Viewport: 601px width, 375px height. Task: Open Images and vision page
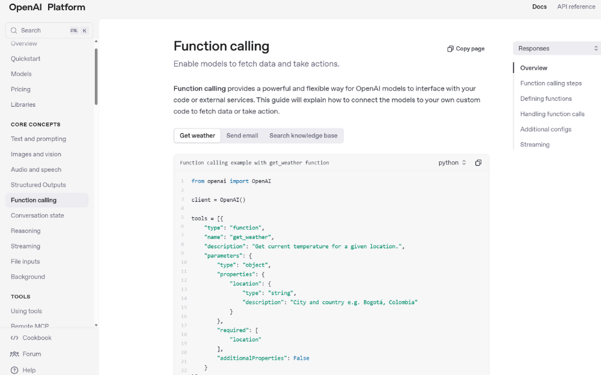click(36, 154)
